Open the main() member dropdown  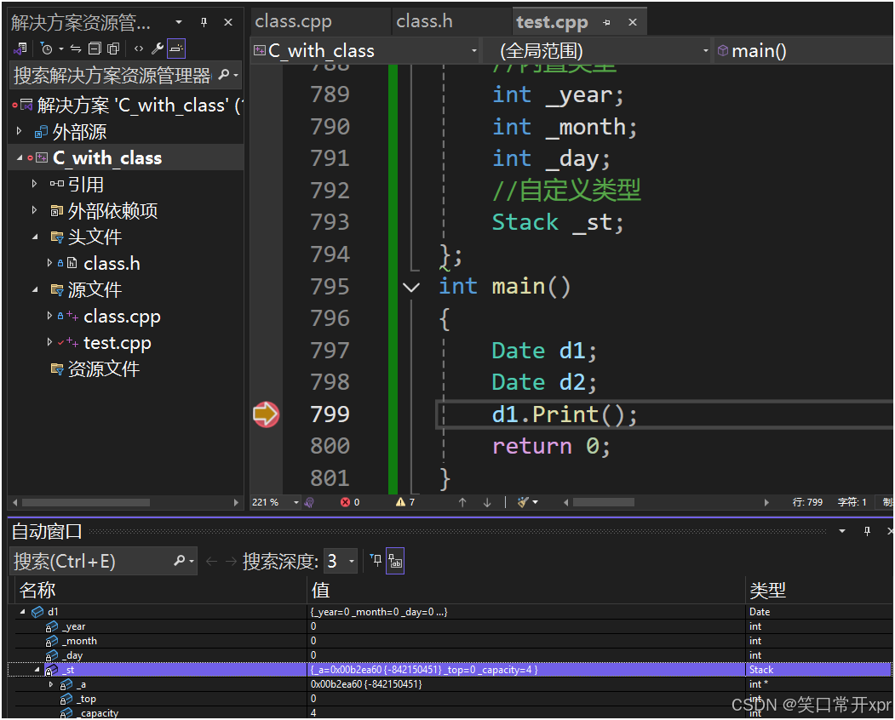point(804,51)
